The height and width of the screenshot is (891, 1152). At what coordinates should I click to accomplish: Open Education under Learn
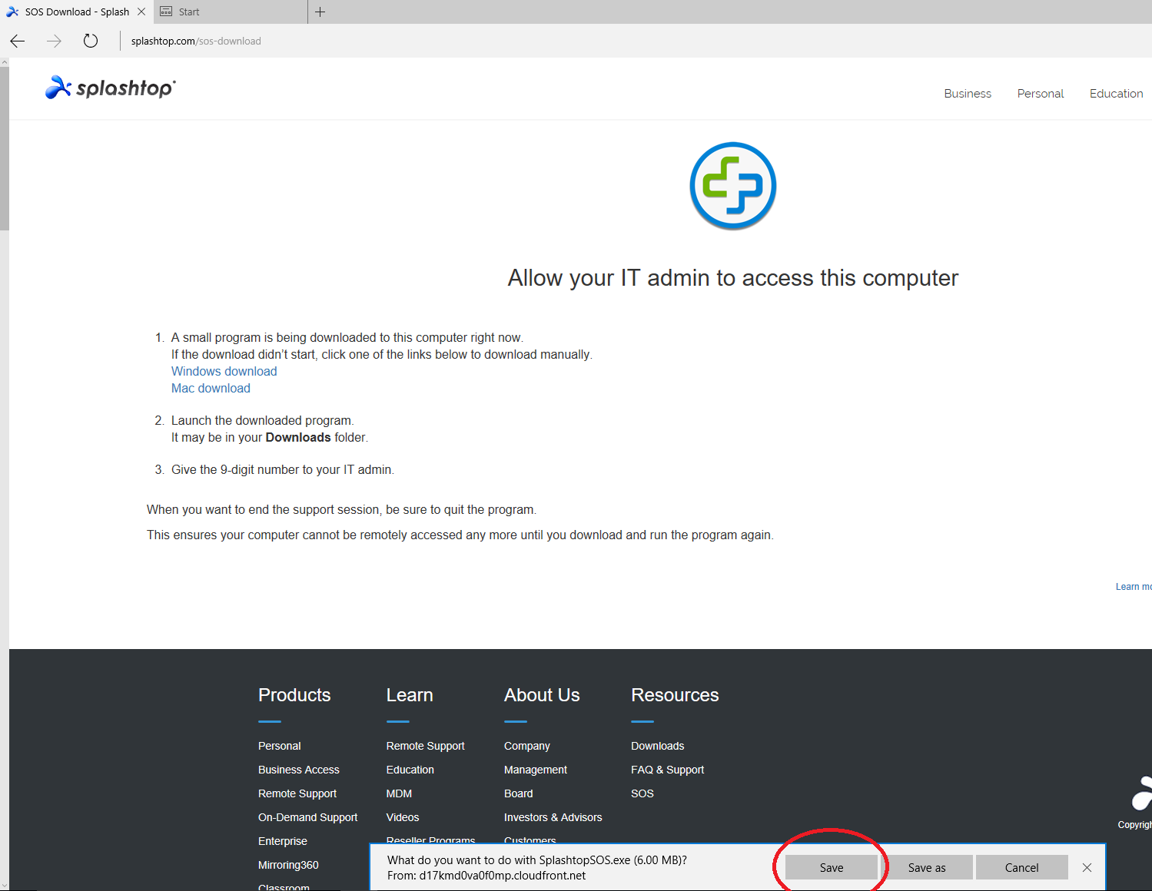point(410,770)
